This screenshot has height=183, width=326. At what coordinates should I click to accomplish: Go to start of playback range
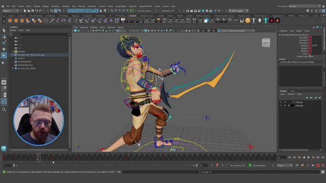[290, 158]
